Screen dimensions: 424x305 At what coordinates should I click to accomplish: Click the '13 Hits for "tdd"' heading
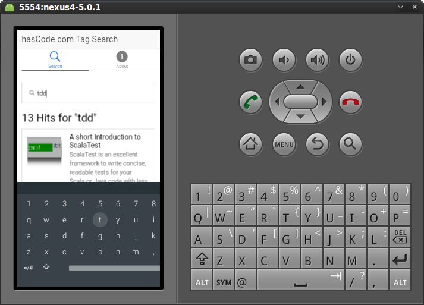click(59, 118)
